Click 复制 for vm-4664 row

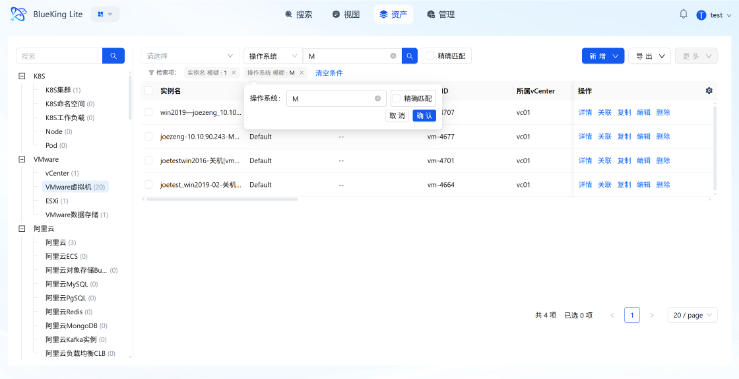tap(624, 184)
